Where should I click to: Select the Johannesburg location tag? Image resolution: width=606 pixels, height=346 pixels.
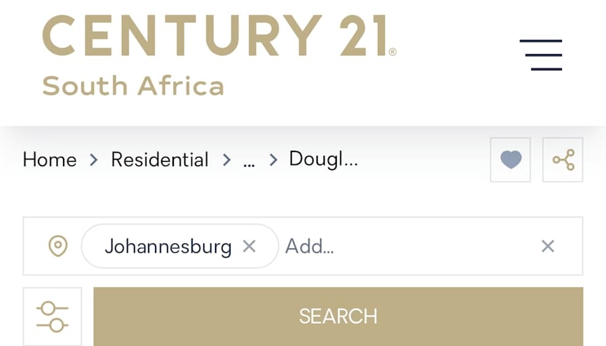coord(168,246)
